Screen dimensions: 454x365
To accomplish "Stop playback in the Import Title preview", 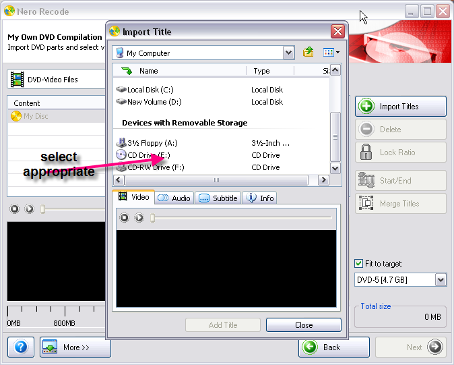I will [124, 217].
